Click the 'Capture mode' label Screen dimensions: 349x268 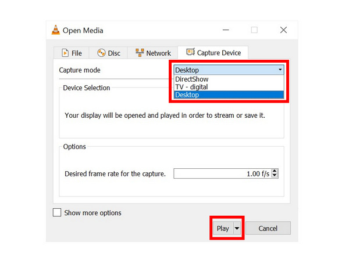80,70
